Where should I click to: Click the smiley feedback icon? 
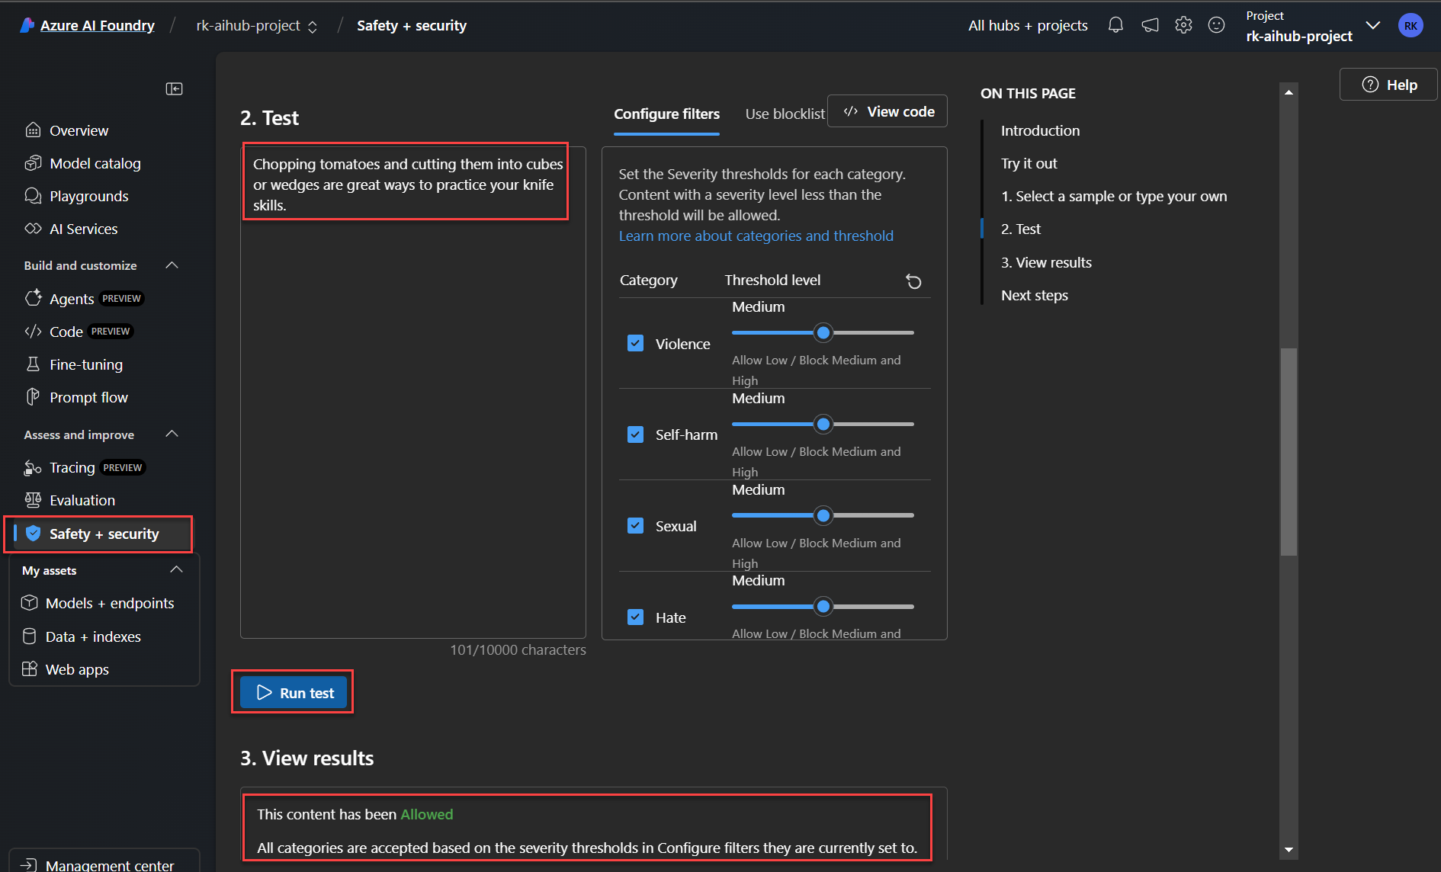[1217, 25]
